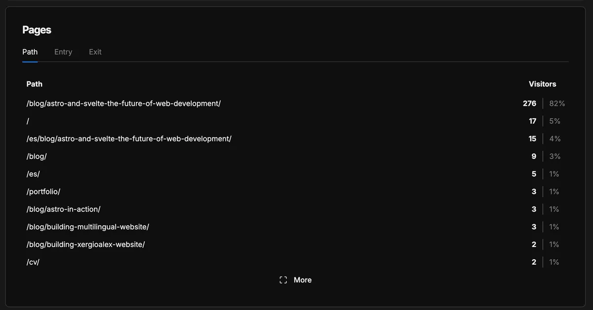This screenshot has width=593, height=310.
Task: Click the building-multilingual-website path
Action: click(x=87, y=227)
